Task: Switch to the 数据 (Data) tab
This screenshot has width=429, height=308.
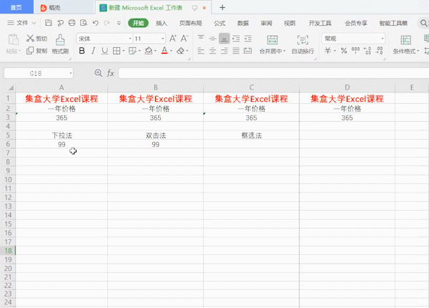Action: point(243,24)
